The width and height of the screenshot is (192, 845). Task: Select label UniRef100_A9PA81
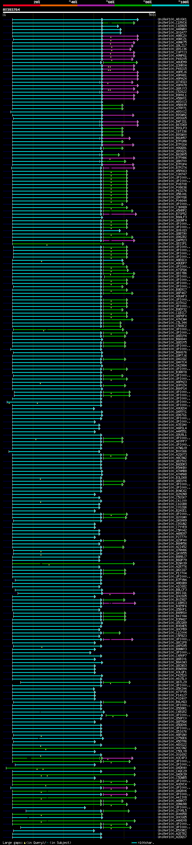click(x=172, y=75)
